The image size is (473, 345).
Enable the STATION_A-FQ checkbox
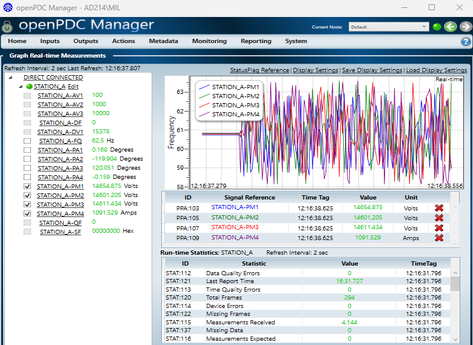point(27,141)
